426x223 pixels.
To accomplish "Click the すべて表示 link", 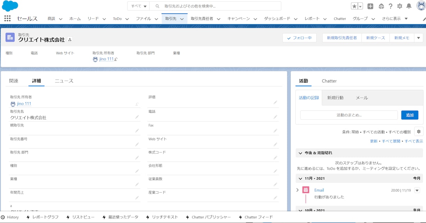I will (414, 141).
